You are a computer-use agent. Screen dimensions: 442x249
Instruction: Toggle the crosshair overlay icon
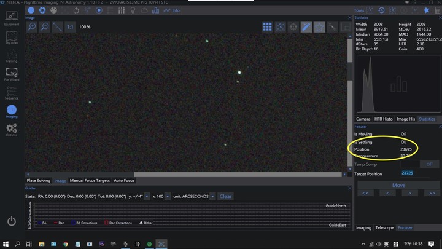pyautogui.click(x=293, y=26)
